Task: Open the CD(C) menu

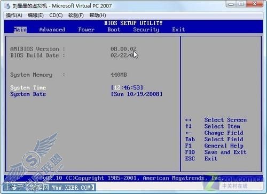Action: (x=56, y=15)
